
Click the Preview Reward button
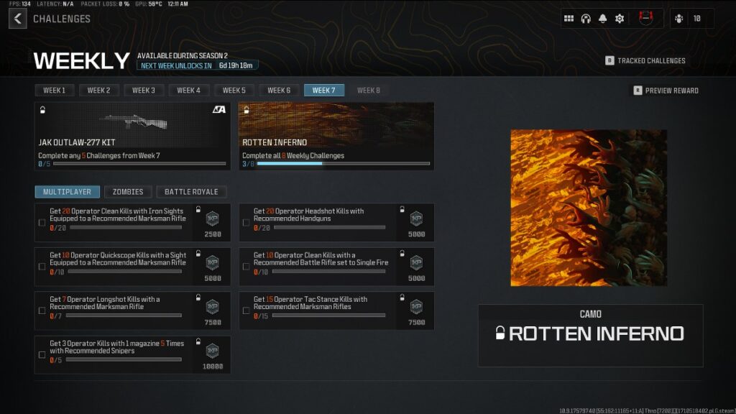[666, 91]
